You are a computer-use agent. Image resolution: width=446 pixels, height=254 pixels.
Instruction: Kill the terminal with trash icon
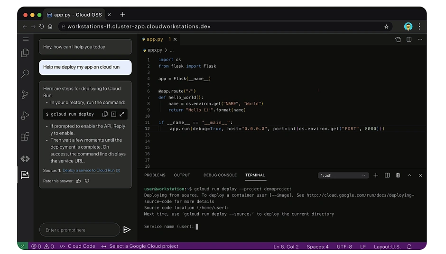click(x=398, y=175)
